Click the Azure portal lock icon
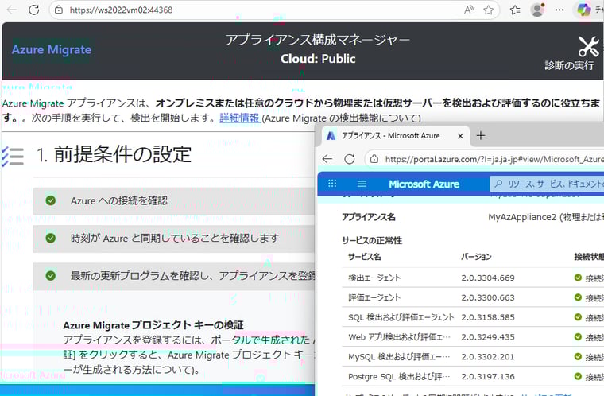 point(374,159)
